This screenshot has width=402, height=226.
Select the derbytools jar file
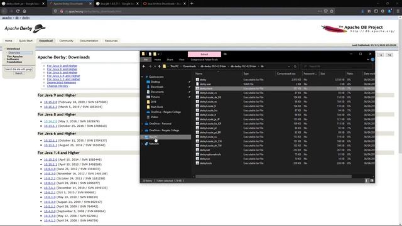[x=206, y=163]
